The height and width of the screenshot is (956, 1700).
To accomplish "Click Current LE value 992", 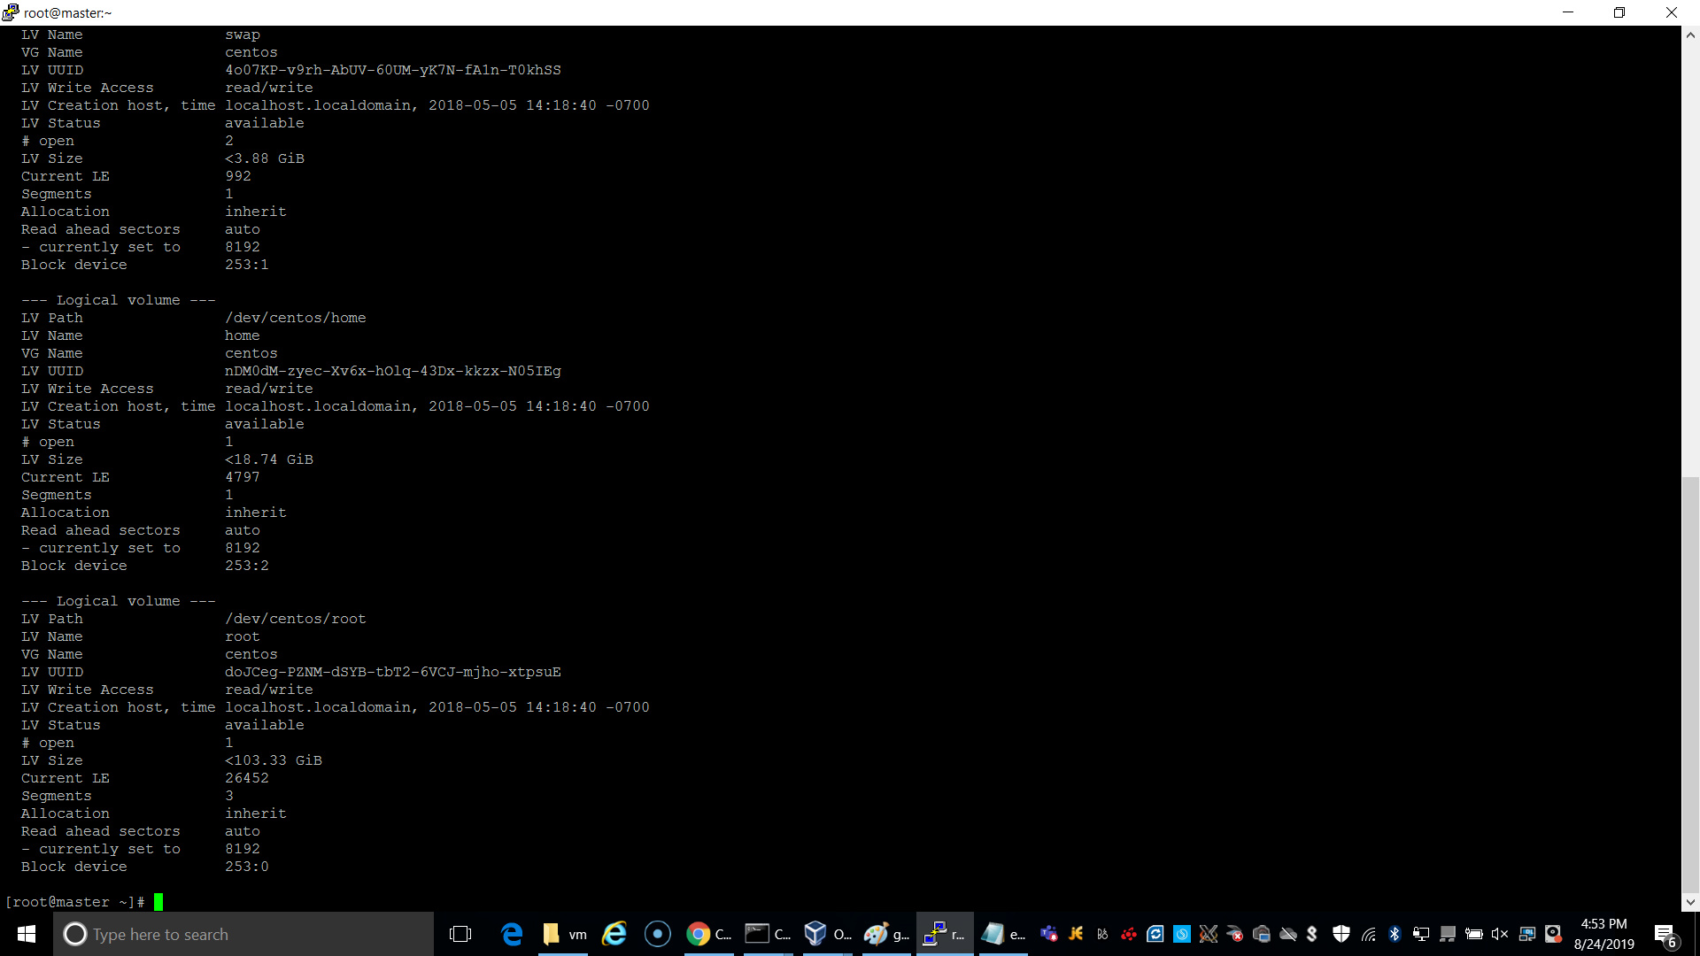I will tap(237, 176).
